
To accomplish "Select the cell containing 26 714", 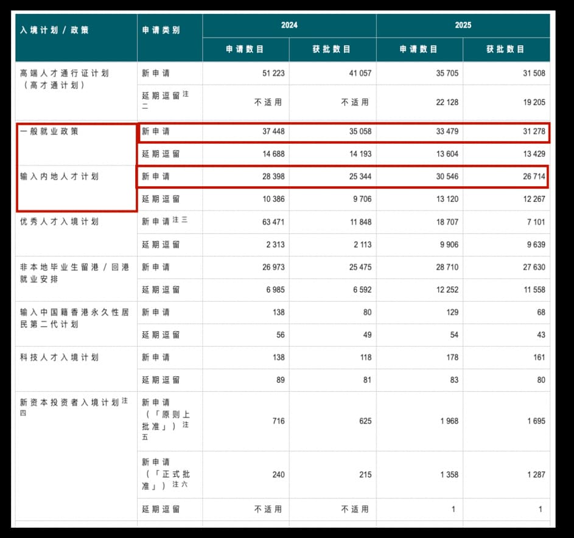I will 533,176.
